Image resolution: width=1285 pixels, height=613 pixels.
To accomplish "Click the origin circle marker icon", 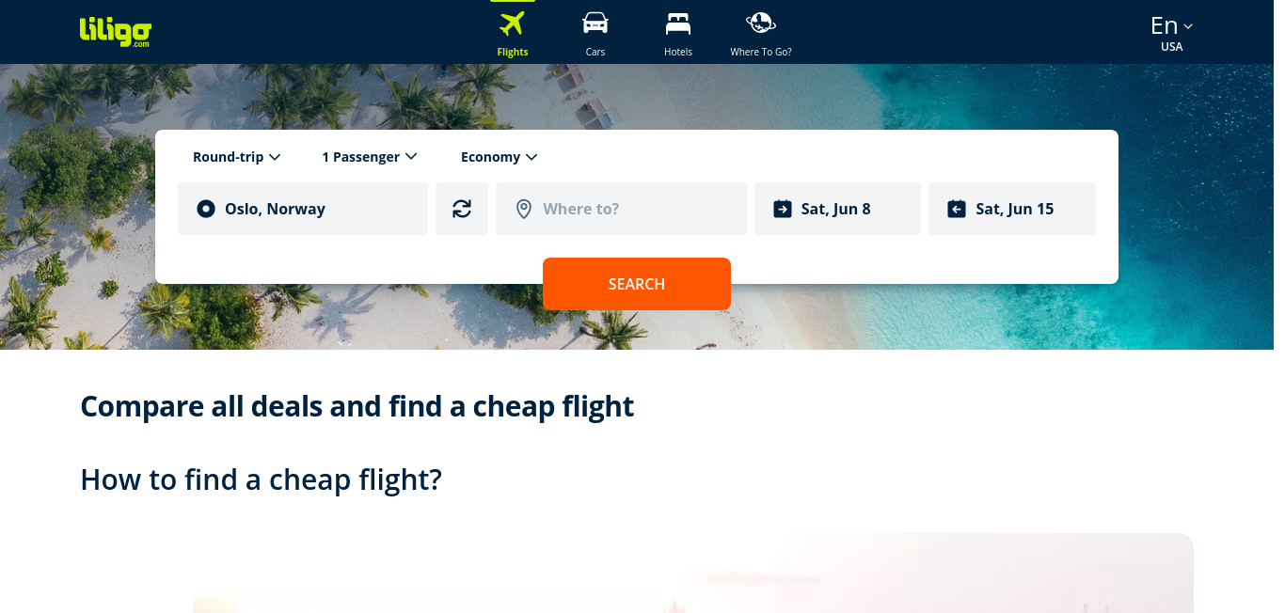I will [206, 209].
